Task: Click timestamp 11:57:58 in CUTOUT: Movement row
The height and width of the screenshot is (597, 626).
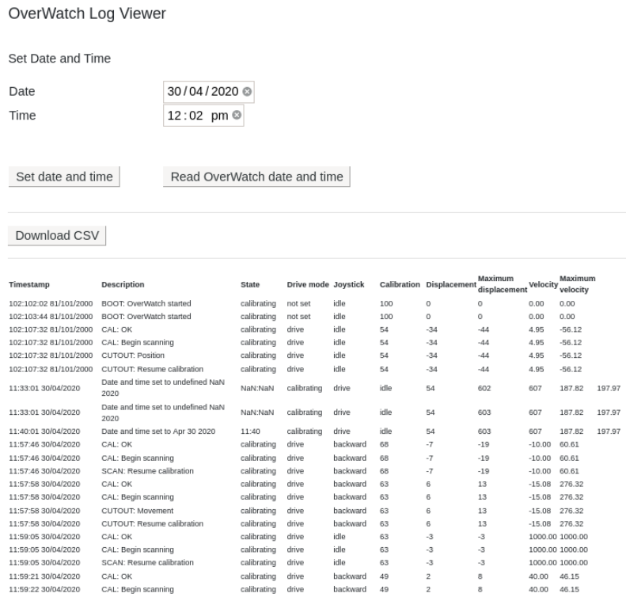Action: (44, 511)
